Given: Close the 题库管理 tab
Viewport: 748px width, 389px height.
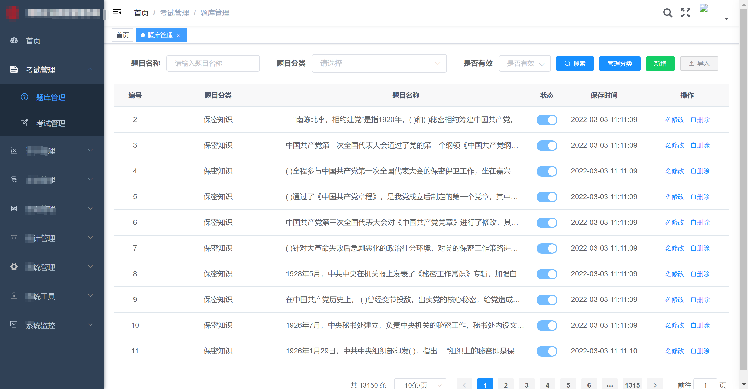Looking at the screenshot, I should pos(179,35).
